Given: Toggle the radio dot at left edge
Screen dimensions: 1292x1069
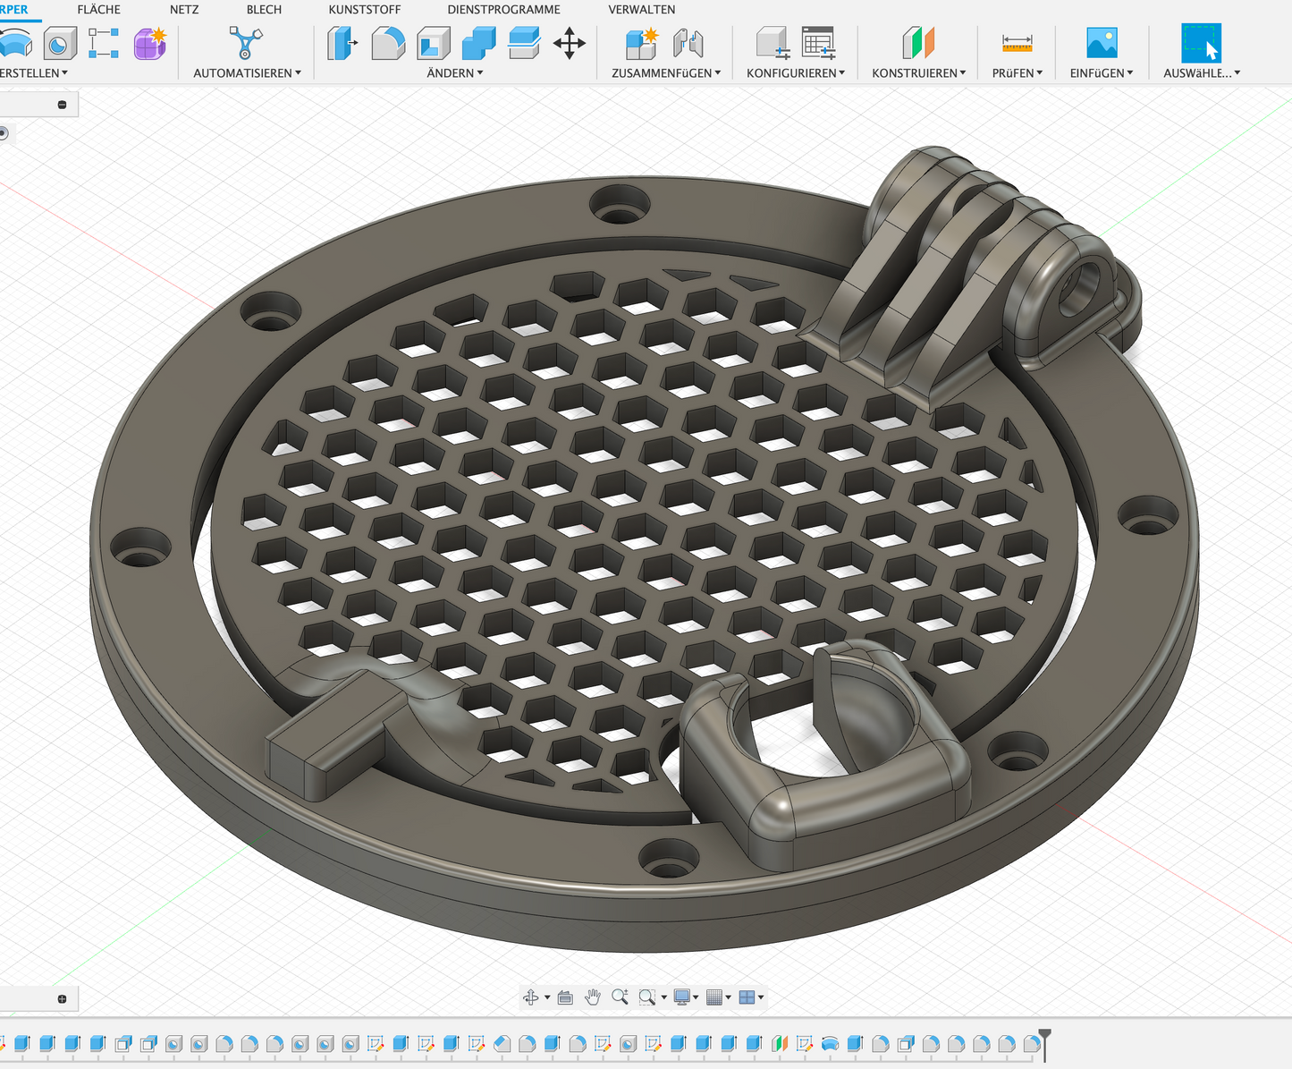Looking at the screenshot, I should coord(4,133).
